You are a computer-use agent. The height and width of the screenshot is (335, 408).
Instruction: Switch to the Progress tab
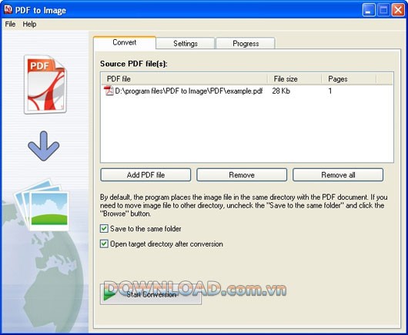[246, 43]
